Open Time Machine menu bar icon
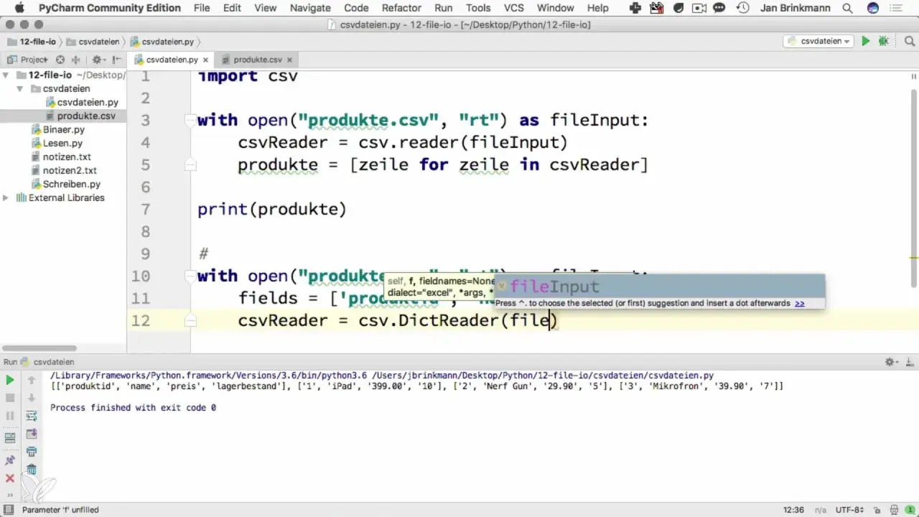 coord(743,8)
